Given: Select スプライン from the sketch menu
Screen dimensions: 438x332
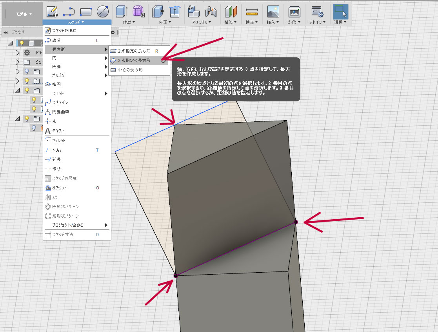Looking at the screenshot, I should pos(60,103).
